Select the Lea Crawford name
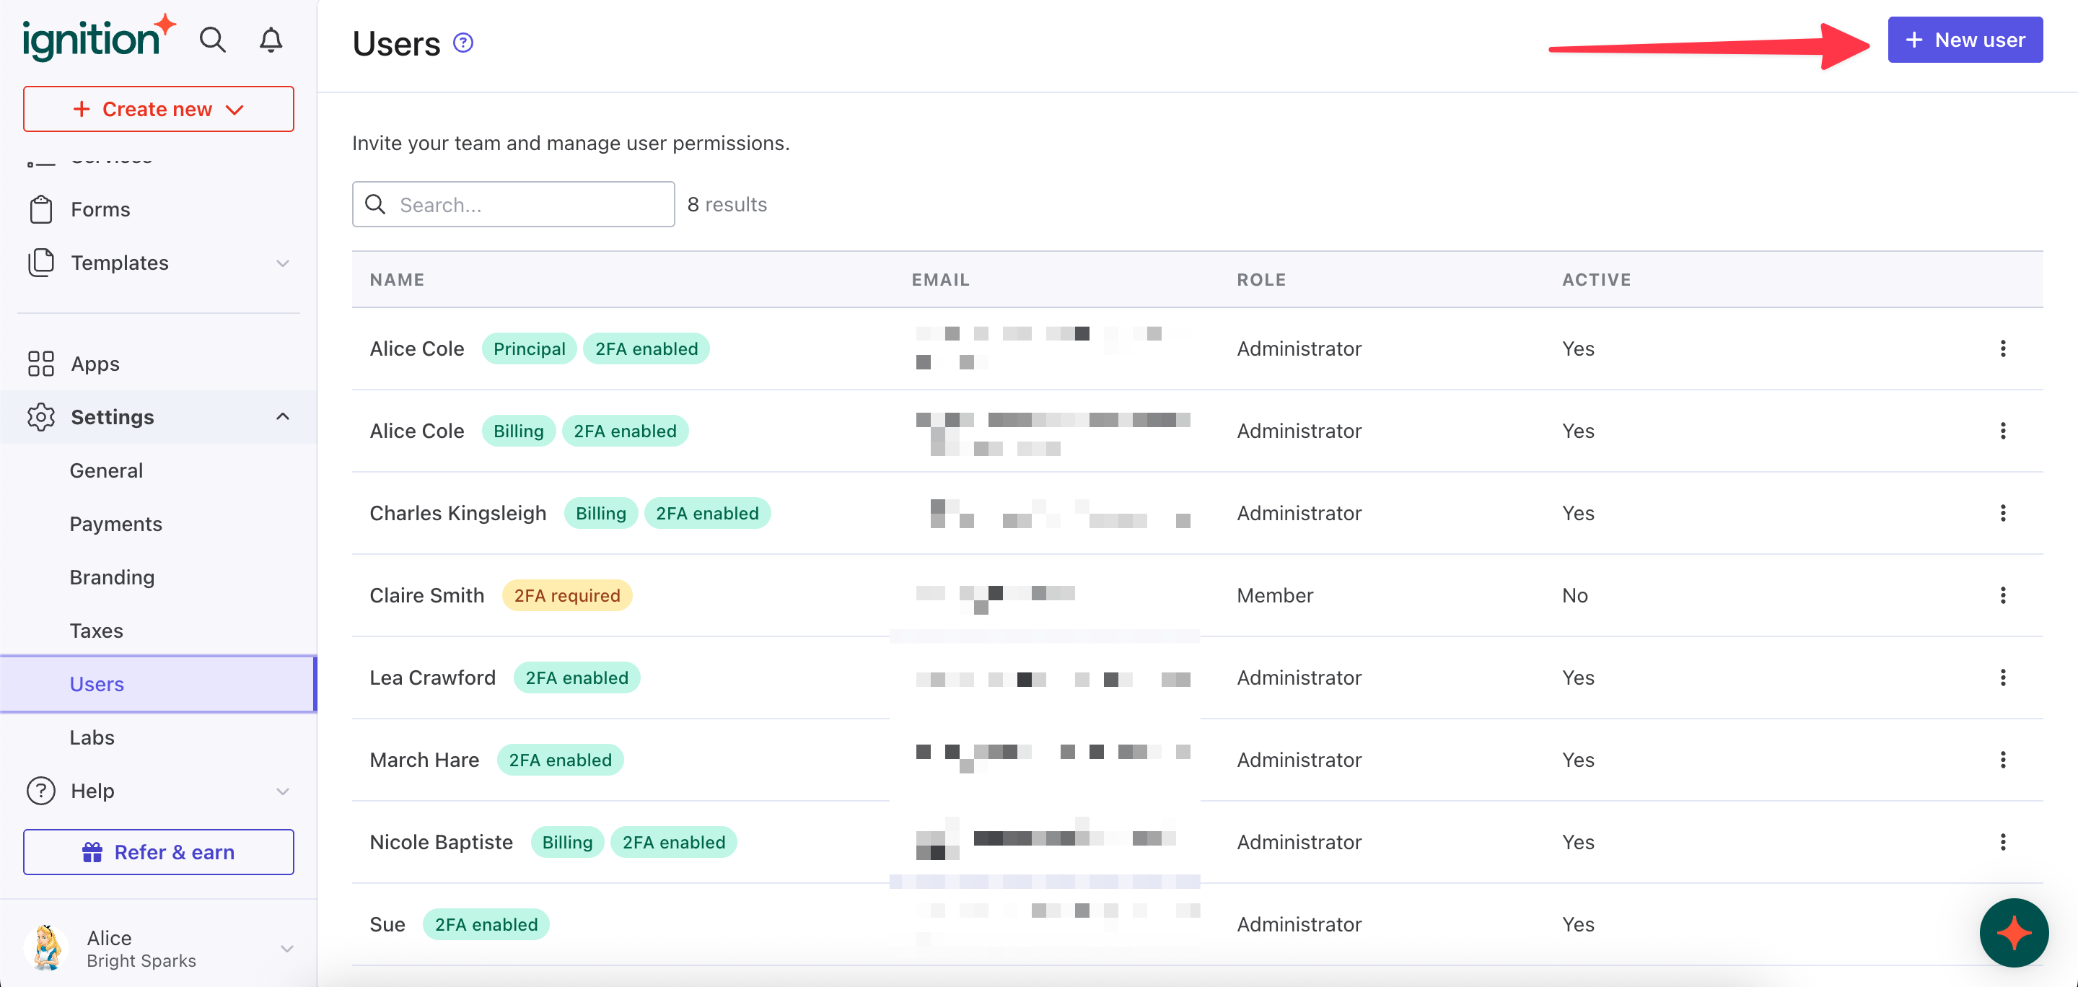Viewport: 2078px width, 987px height. (x=432, y=677)
